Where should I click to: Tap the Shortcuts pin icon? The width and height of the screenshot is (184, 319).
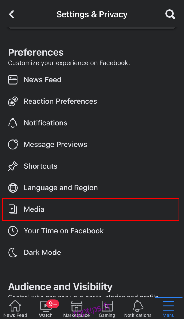(13, 166)
